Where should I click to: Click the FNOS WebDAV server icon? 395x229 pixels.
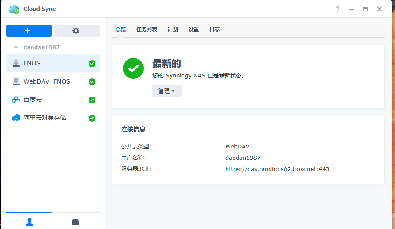[x=16, y=63]
